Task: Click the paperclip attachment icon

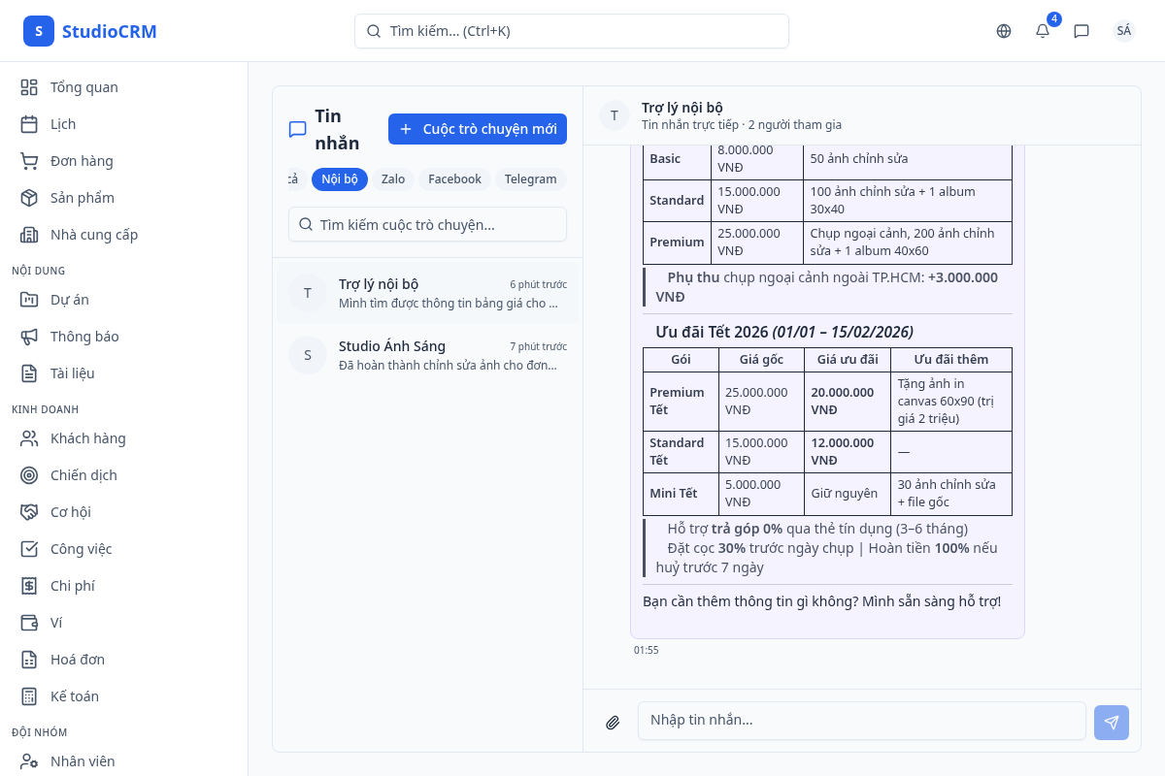Action: tap(613, 722)
